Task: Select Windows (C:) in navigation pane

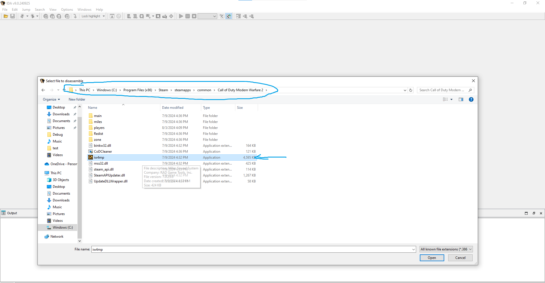Action: tap(63, 227)
